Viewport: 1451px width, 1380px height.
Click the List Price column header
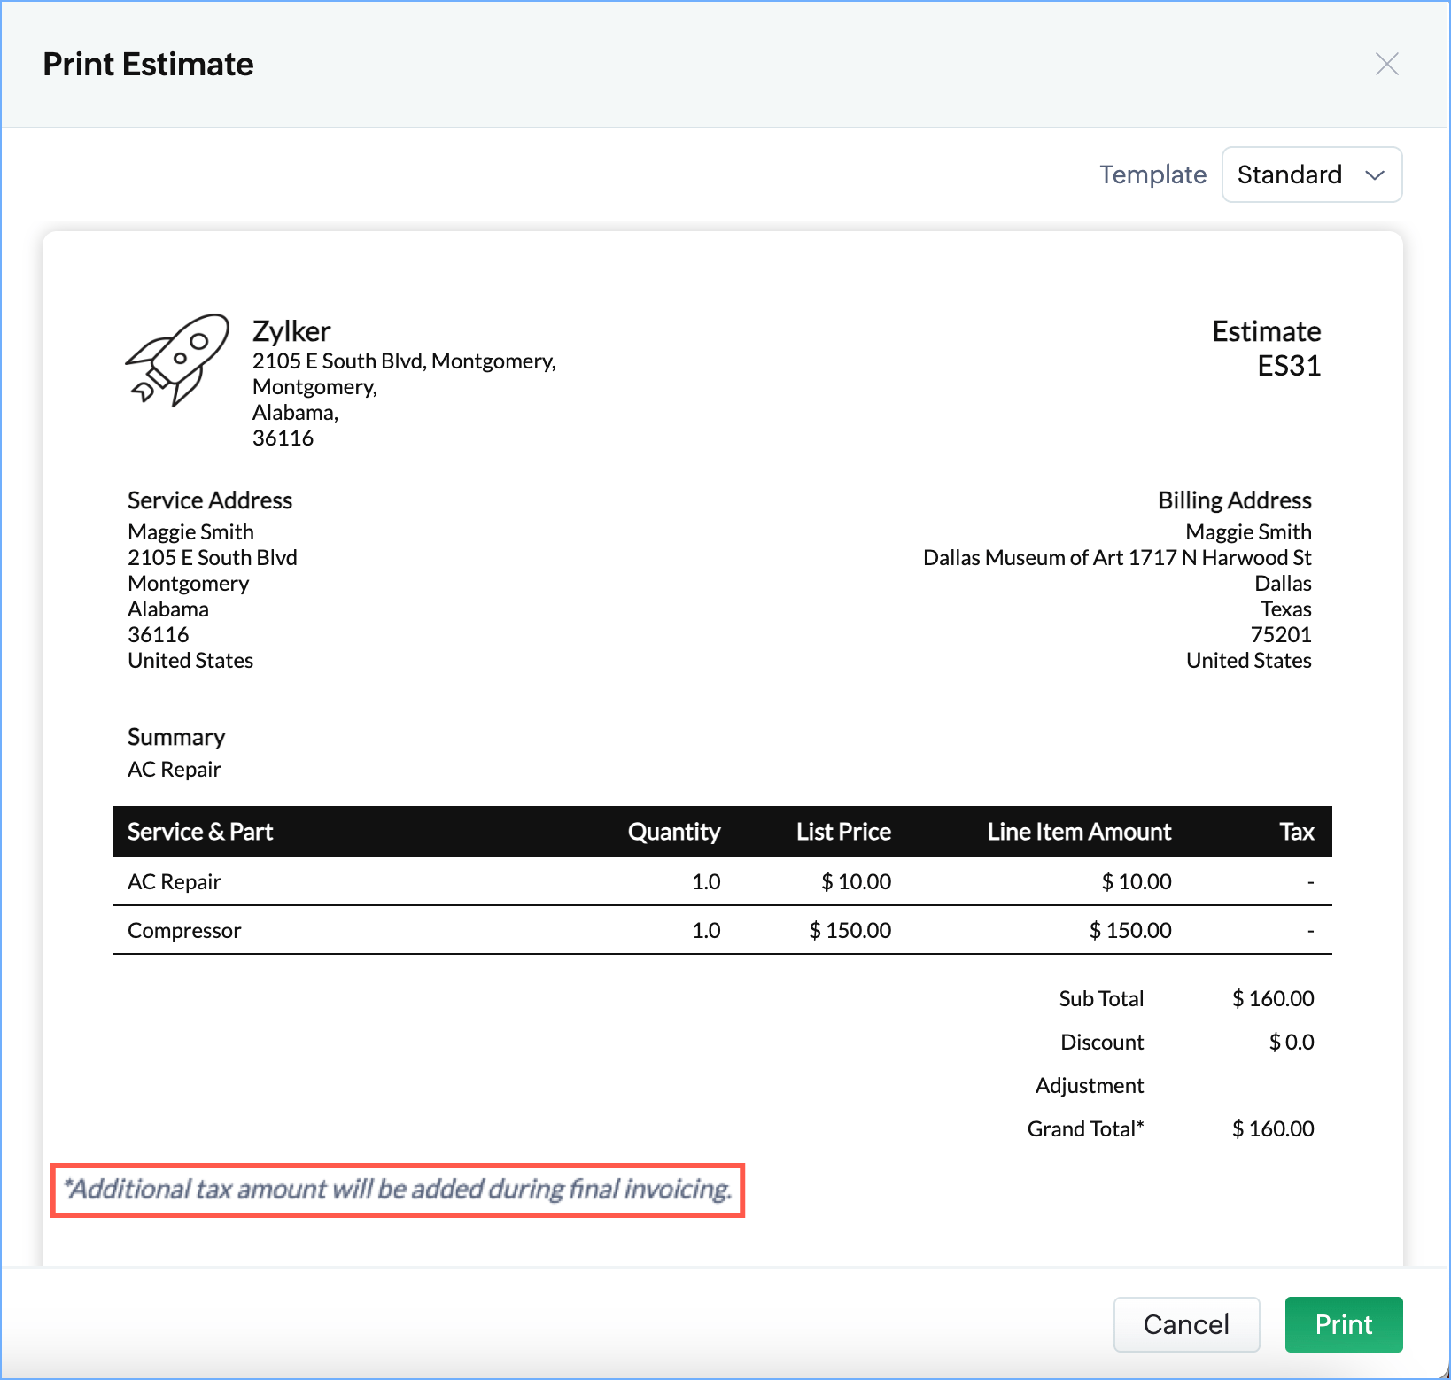click(x=843, y=832)
